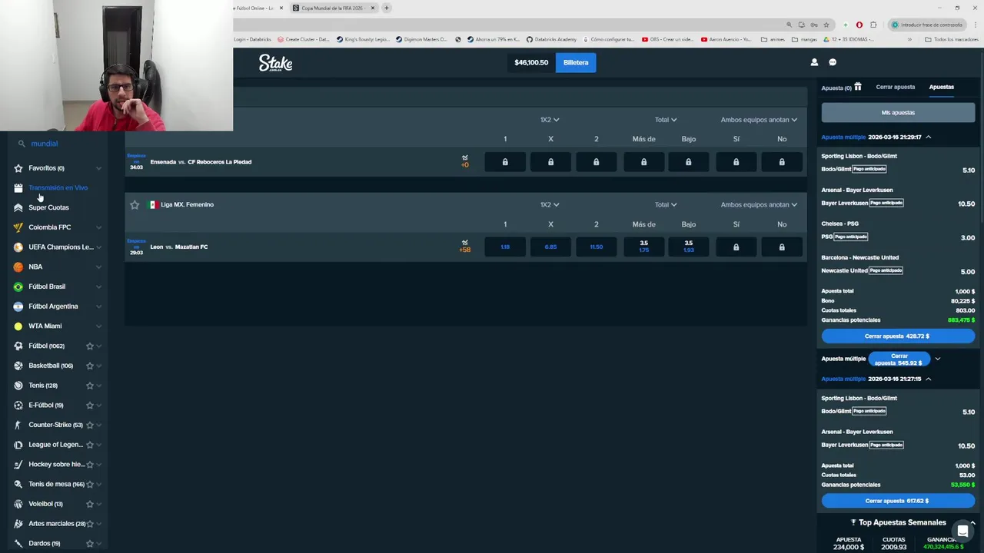Viewport: 984px width, 553px height.
Task: Expand NBA chevron in sidebar
Action: tap(99, 267)
